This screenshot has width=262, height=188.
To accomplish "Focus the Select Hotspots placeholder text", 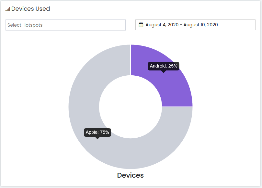I will pos(25,25).
